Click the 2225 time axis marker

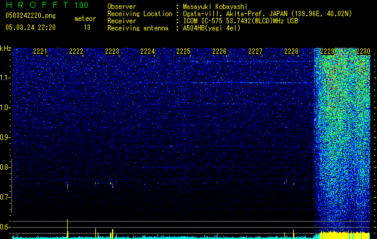coord(183,51)
